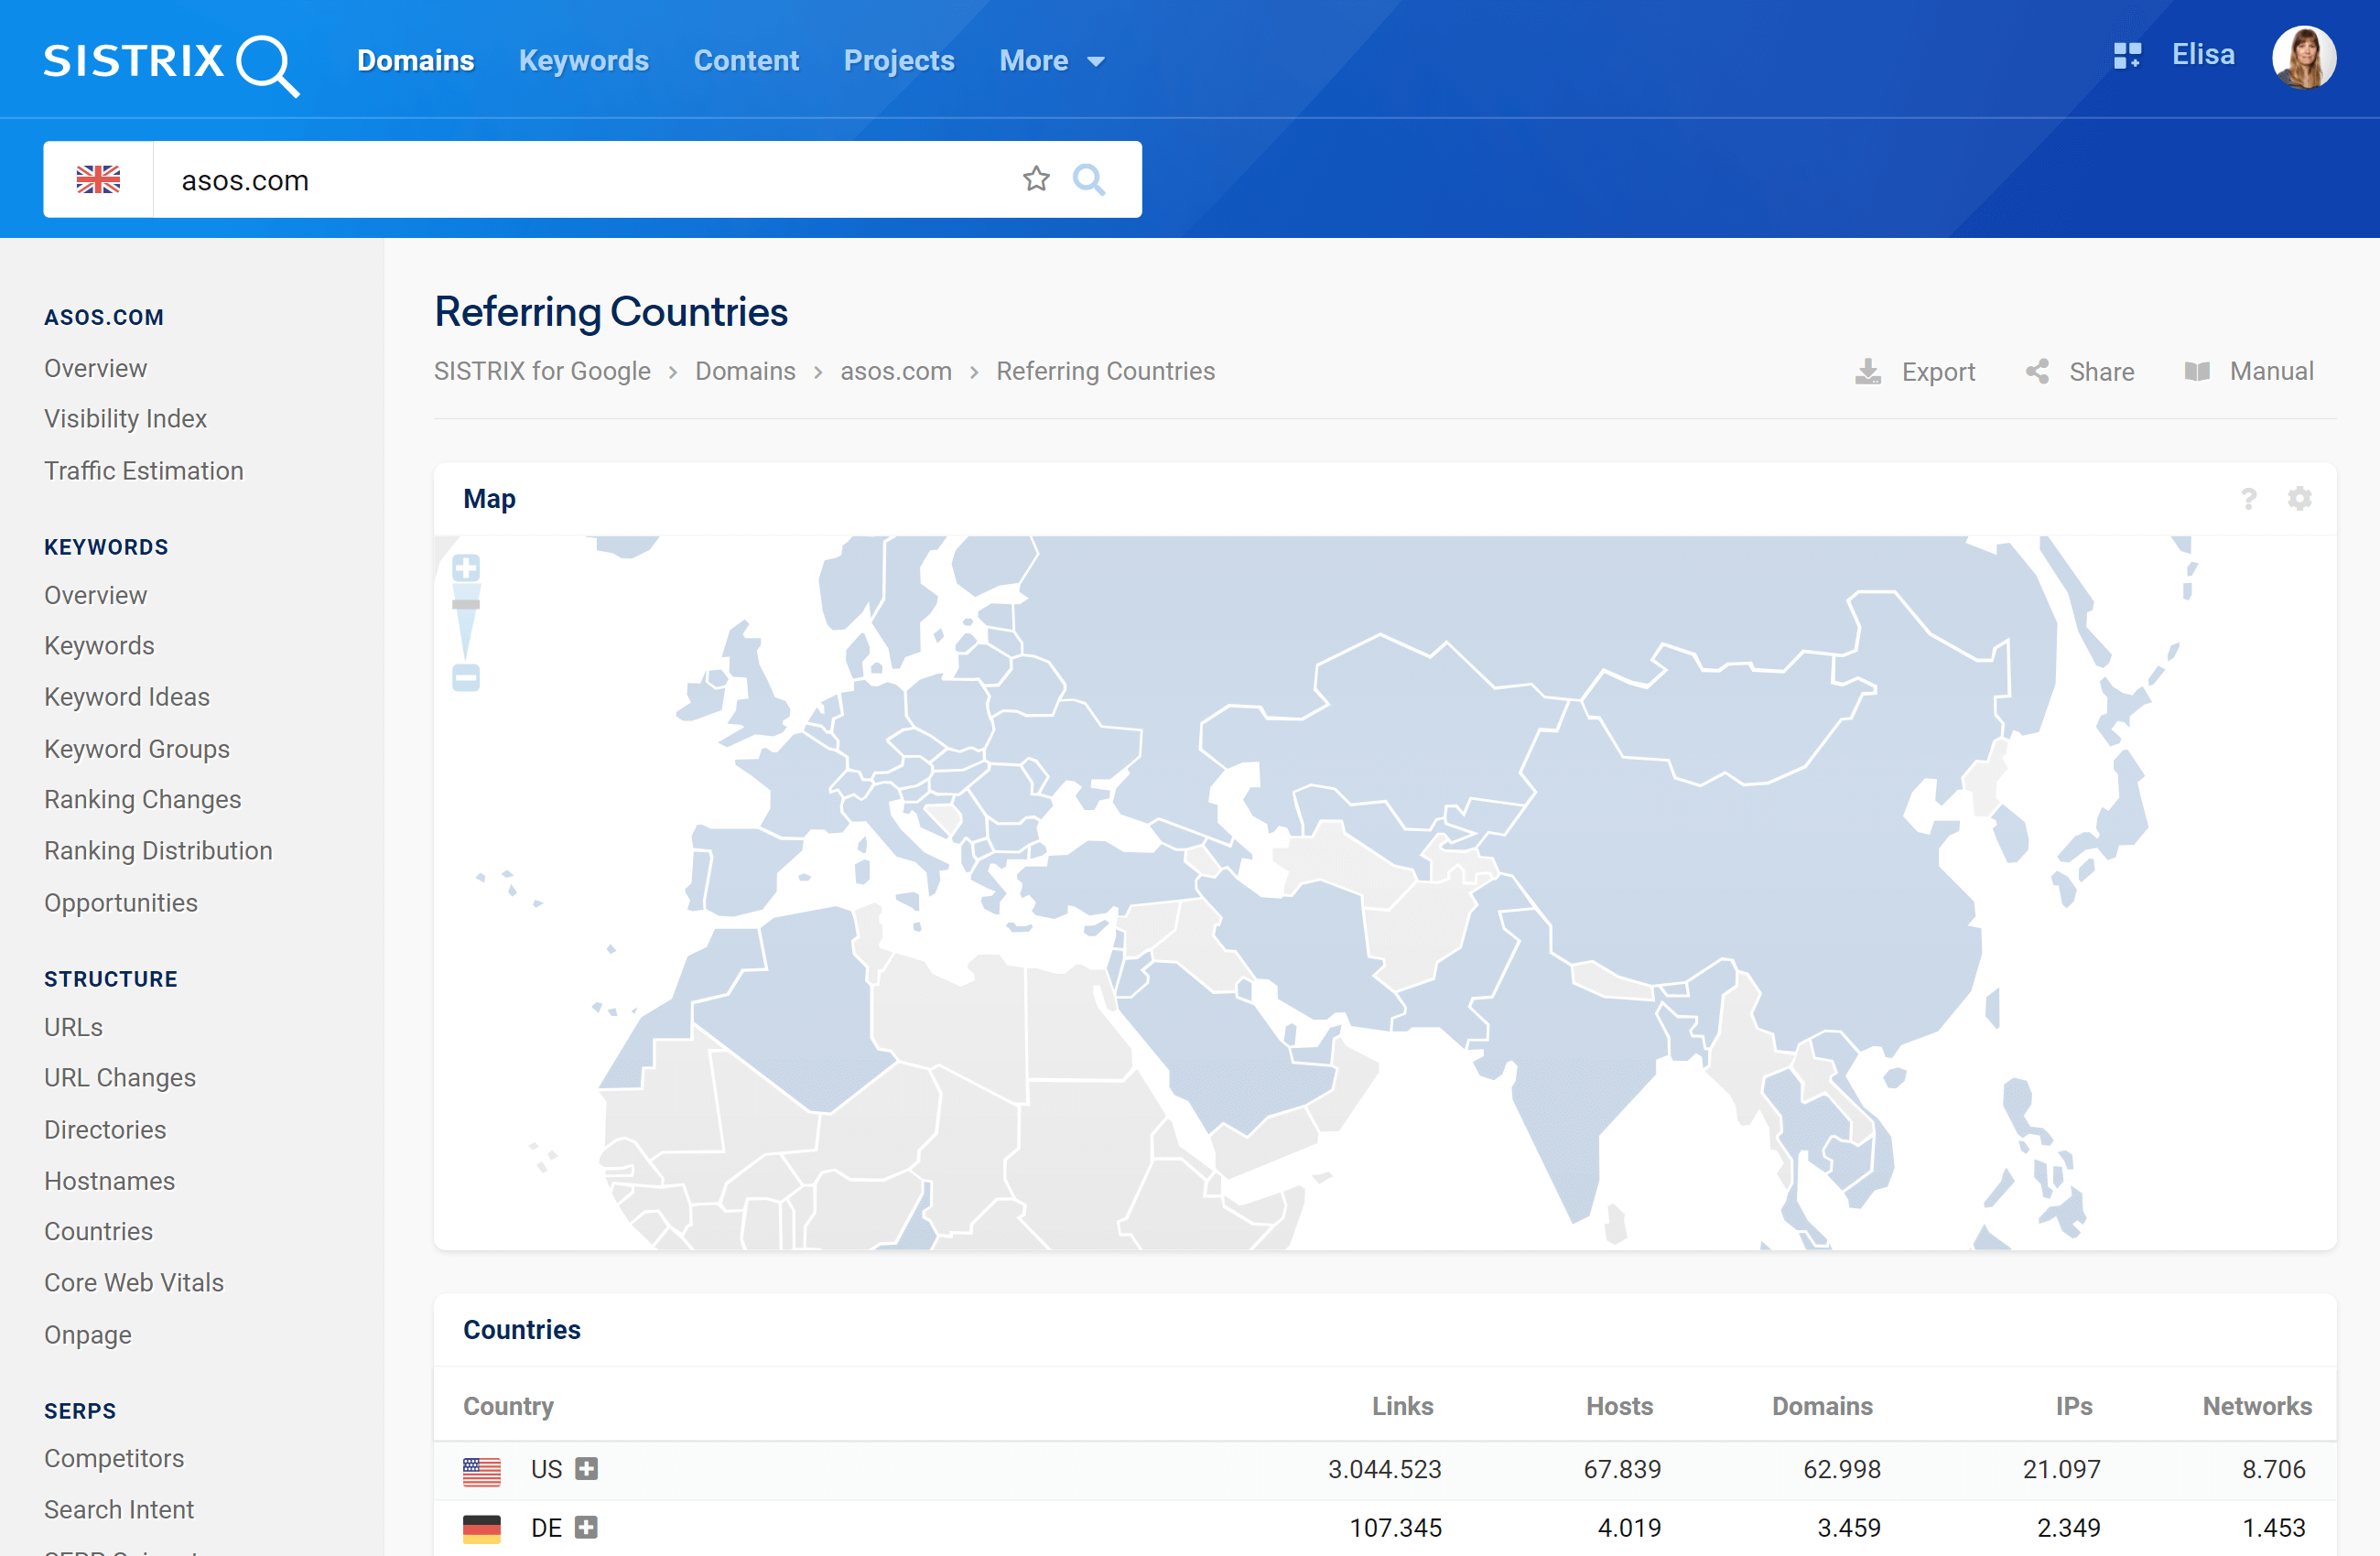Image resolution: width=2380 pixels, height=1556 pixels.
Task: Open Keywords section Overview link
Action: 96,596
